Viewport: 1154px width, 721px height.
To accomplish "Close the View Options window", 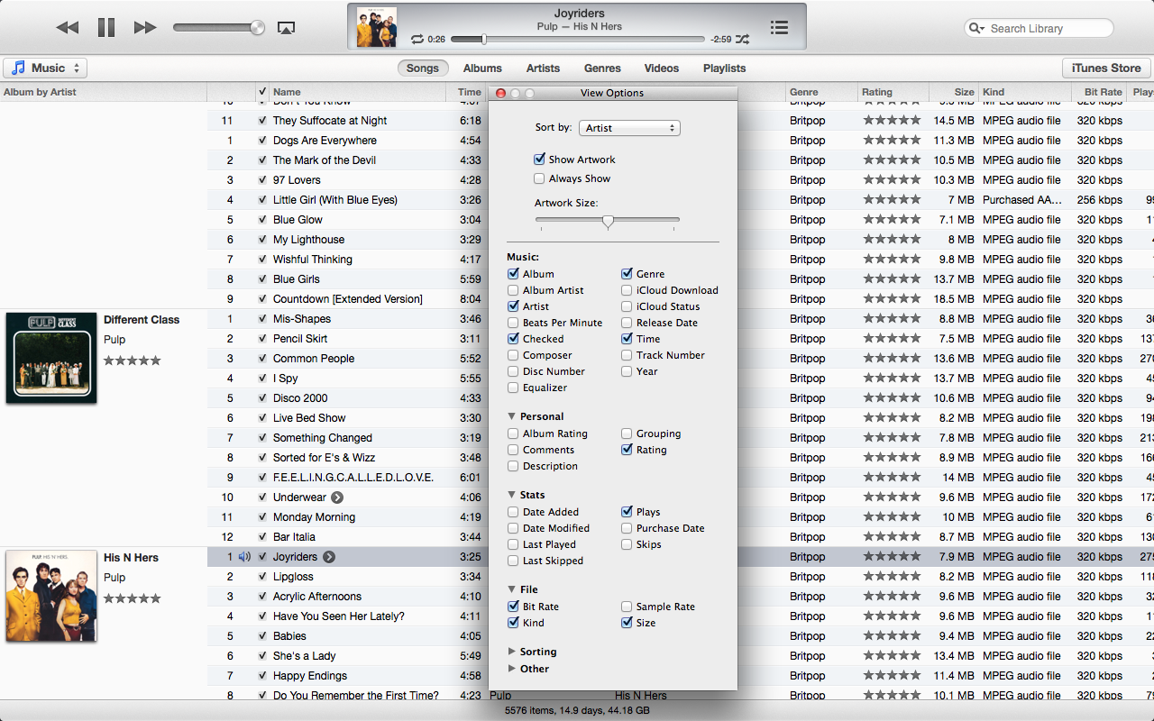I will (x=500, y=93).
